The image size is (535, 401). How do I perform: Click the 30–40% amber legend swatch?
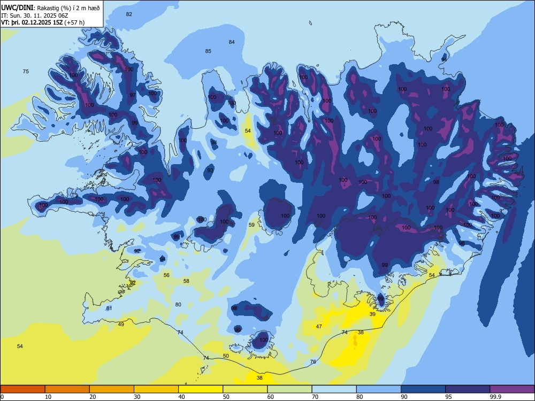point(156,389)
